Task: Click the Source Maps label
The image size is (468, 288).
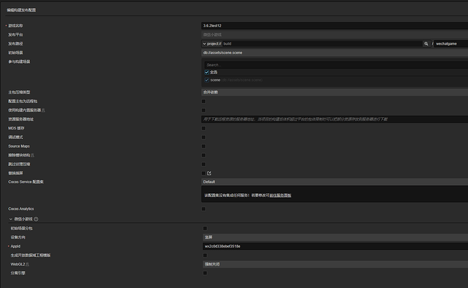Action: 19,146
